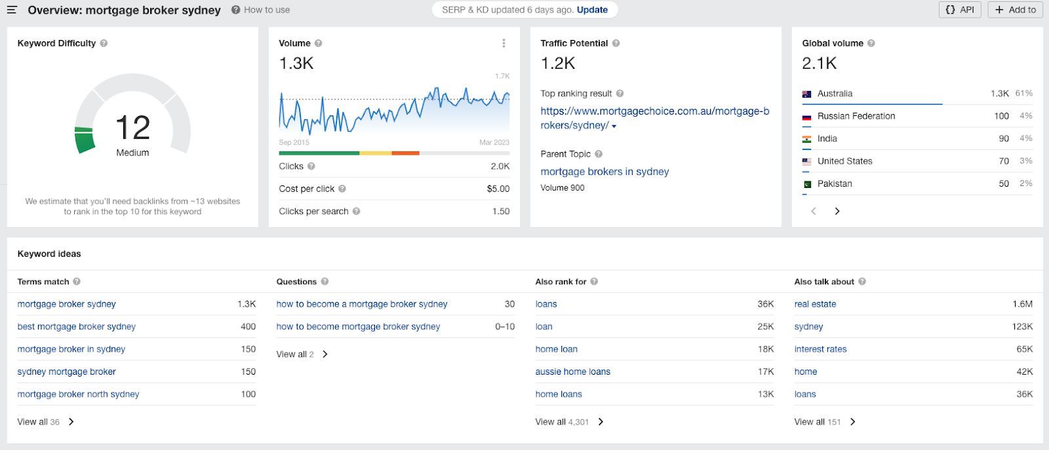
Task: Click the Cost per click help icon
Action: [x=342, y=189]
